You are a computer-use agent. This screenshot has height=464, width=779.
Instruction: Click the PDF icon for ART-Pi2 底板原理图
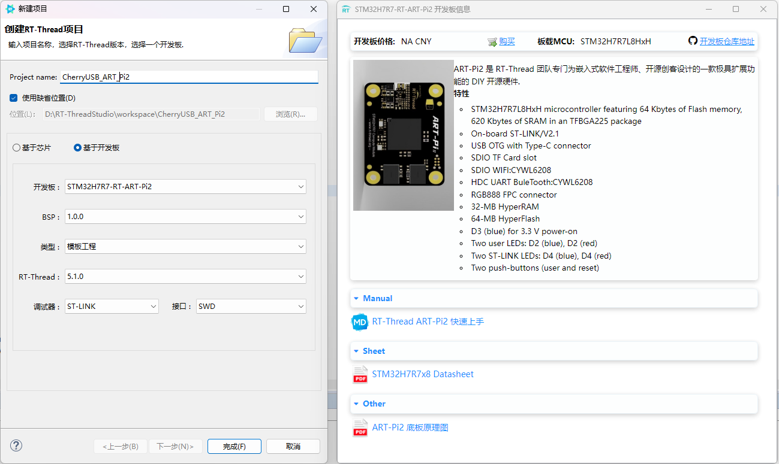pos(360,428)
